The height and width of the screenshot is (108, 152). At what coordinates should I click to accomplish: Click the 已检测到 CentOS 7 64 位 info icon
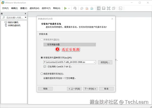(45, 67)
